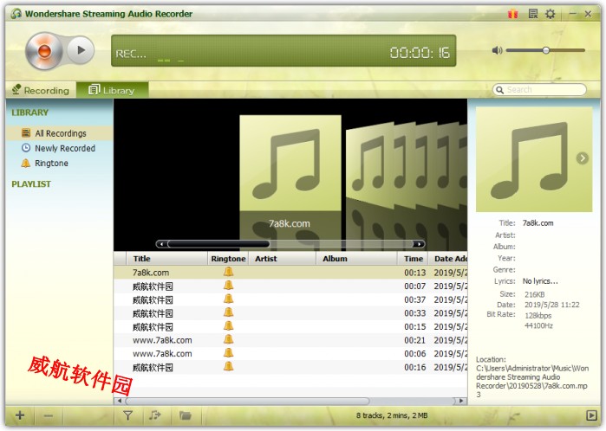Click the Ringtone bell icon in sidebar
Viewport: 606px width, 431px height.
click(26, 163)
